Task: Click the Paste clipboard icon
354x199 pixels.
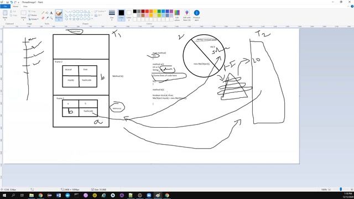Action: (5, 13)
